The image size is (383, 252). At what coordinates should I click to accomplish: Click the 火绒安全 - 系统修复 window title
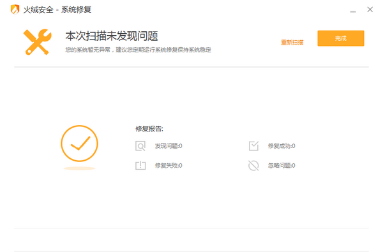[57, 10]
